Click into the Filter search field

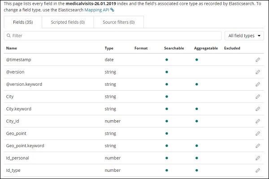(113, 36)
